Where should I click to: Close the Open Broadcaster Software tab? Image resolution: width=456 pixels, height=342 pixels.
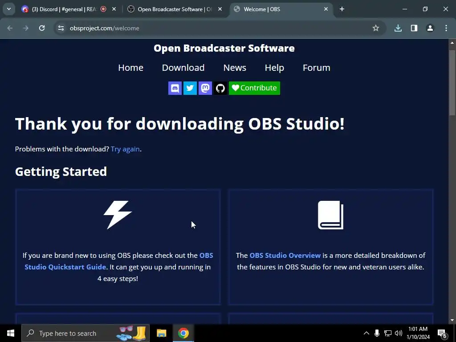(x=220, y=9)
